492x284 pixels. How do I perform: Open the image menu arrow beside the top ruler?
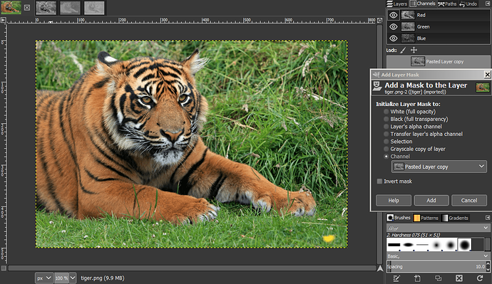click(3, 20)
